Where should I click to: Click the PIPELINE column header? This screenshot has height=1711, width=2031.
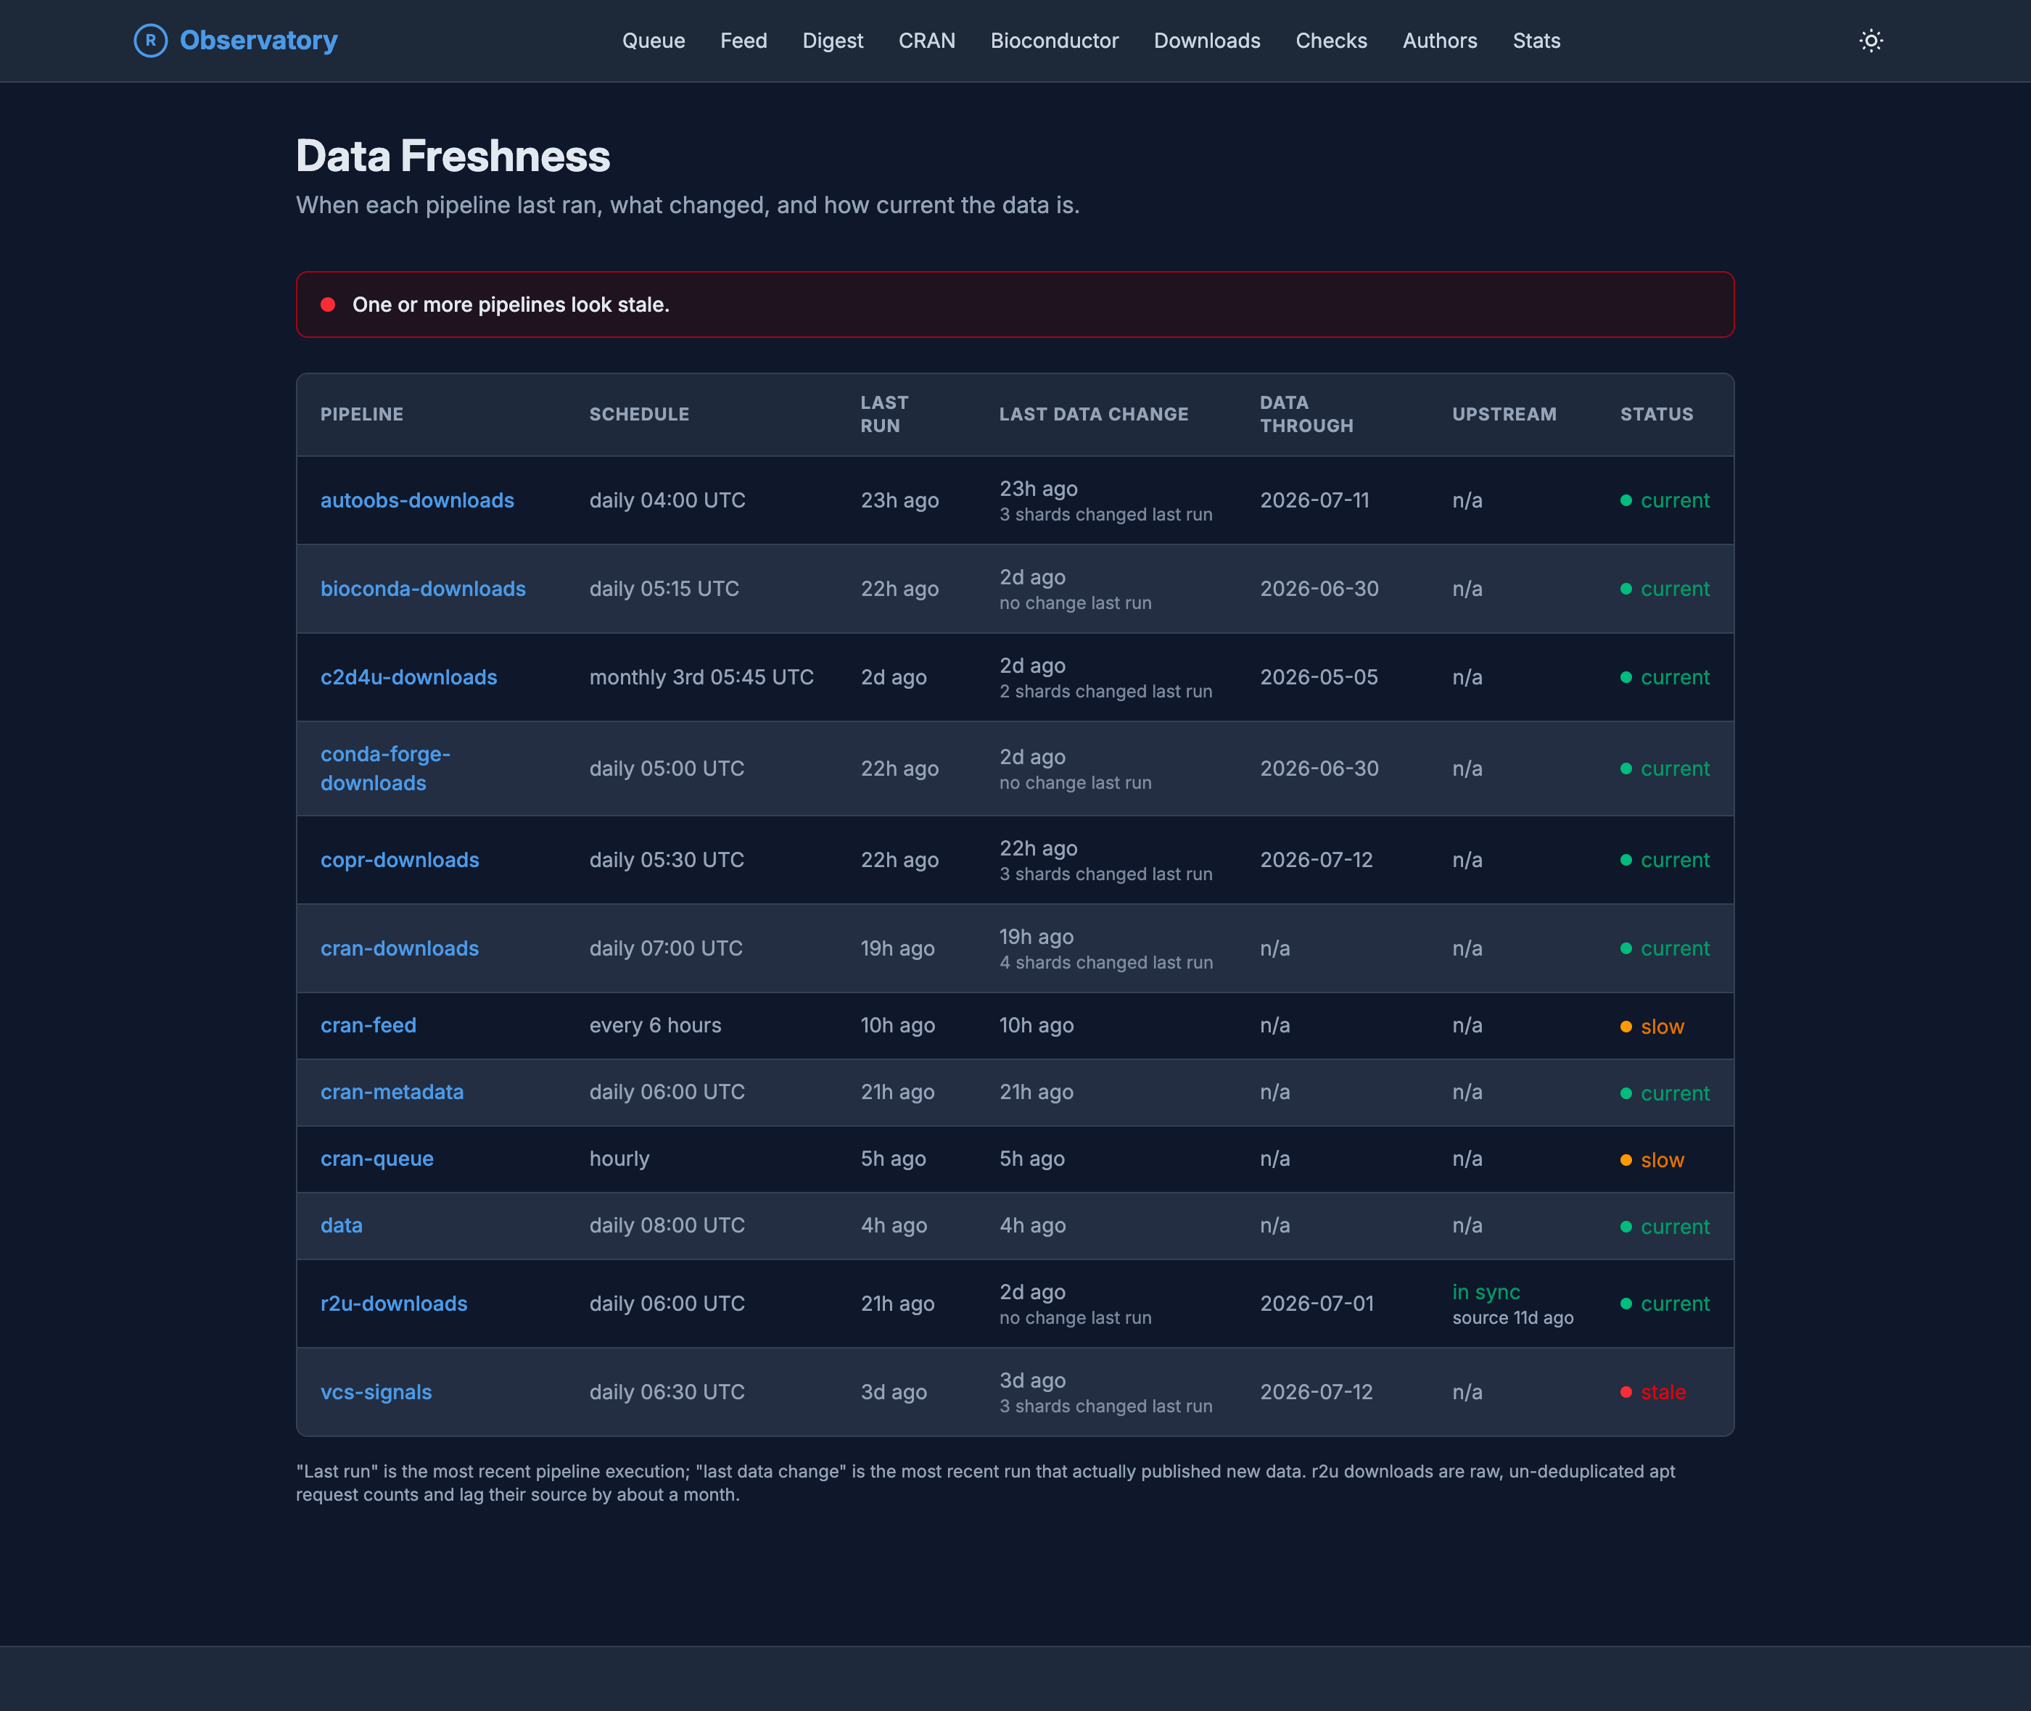(x=362, y=414)
